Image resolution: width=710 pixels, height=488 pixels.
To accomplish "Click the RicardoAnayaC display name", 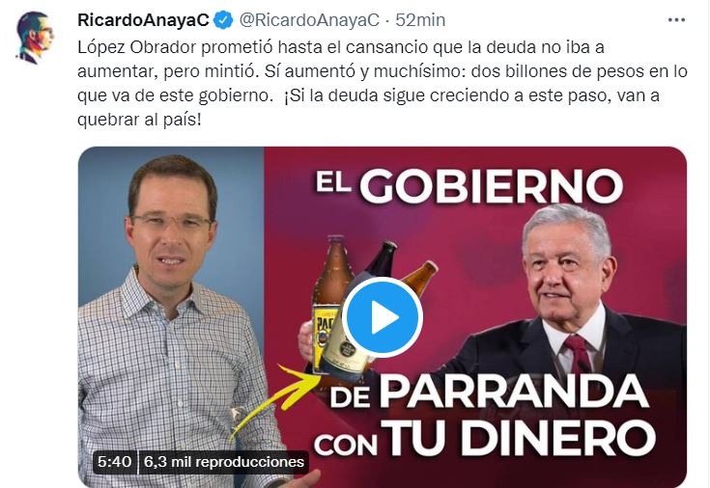I will pos(143,20).
